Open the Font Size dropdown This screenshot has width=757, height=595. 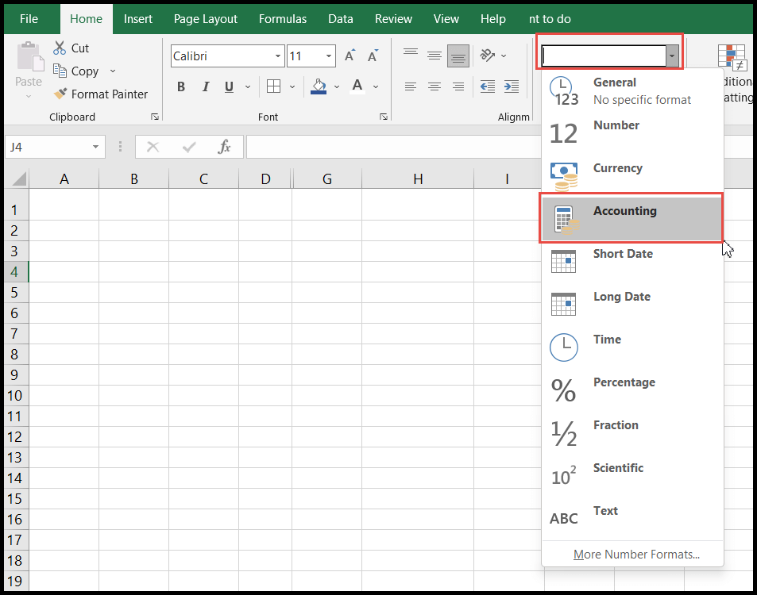[328, 56]
